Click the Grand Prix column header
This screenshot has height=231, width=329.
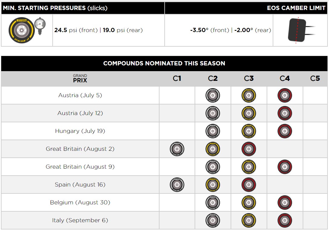pyautogui.click(x=80, y=78)
